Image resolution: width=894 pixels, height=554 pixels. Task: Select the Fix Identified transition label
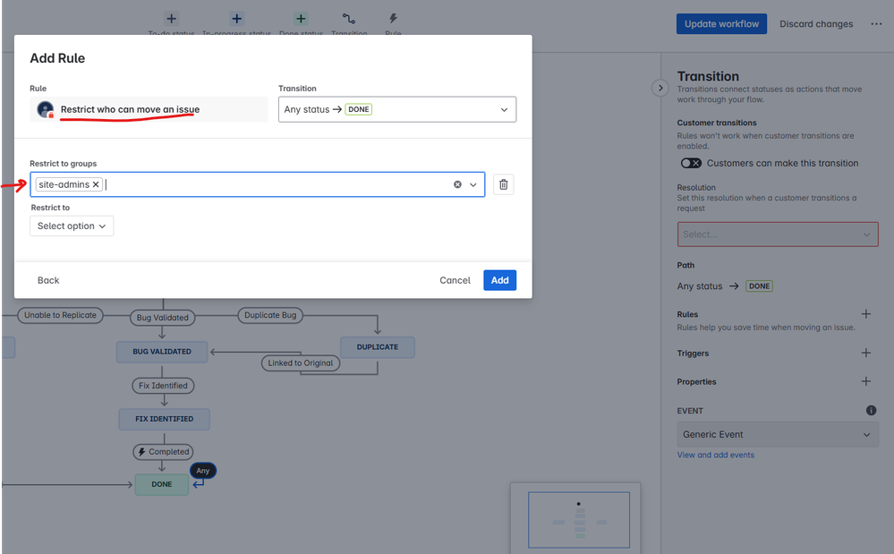coord(163,386)
